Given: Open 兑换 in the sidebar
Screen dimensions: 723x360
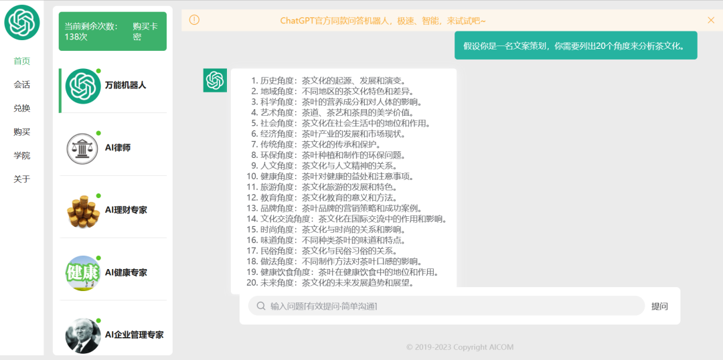Looking at the screenshot, I should (x=21, y=108).
